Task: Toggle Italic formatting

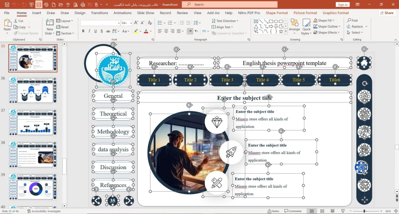Action: pos(89,31)
